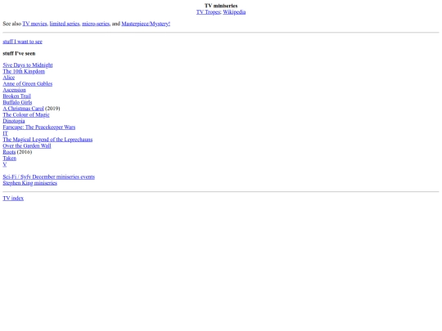
Task: Open the Dinotopia link
Action: click(14, 121)
